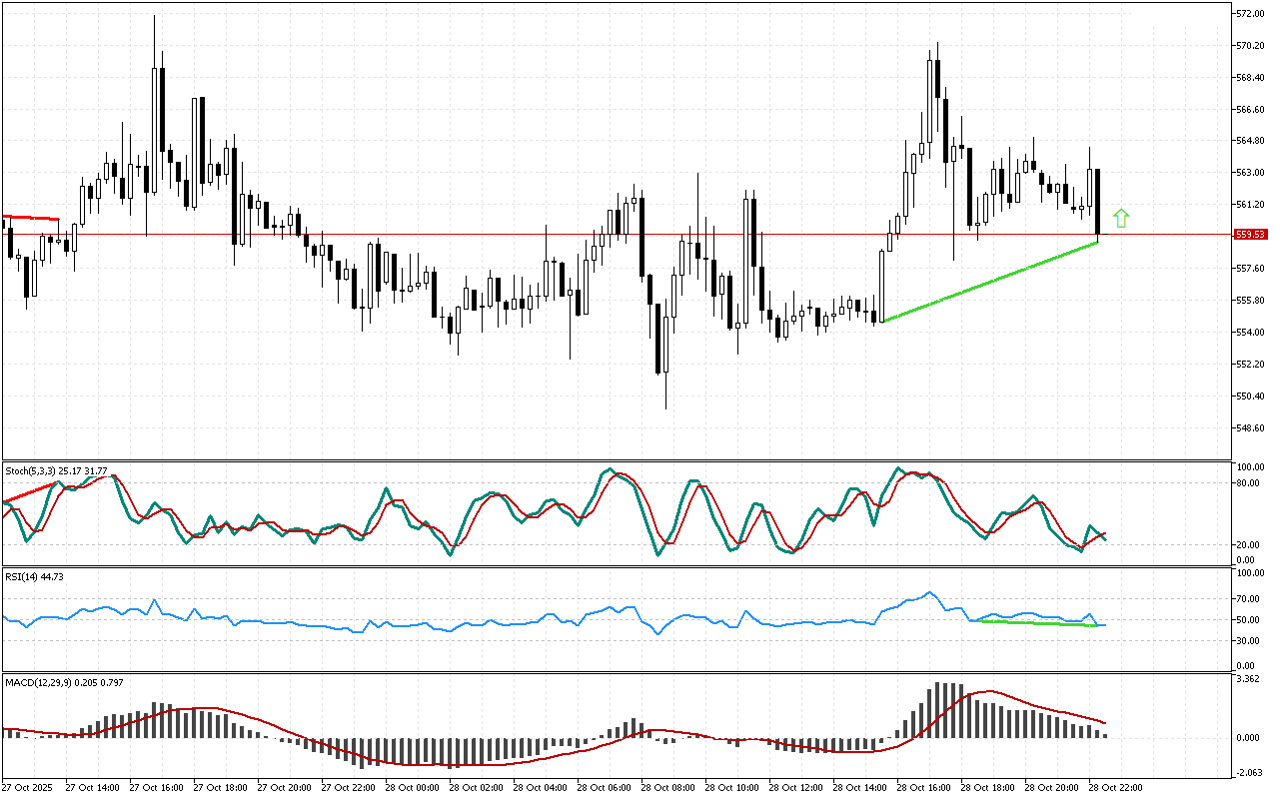
Task: Click the green up arrow signal
Action: [1121, 218]
